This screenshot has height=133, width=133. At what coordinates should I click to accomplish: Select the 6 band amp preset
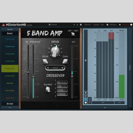tap(10, 76)
